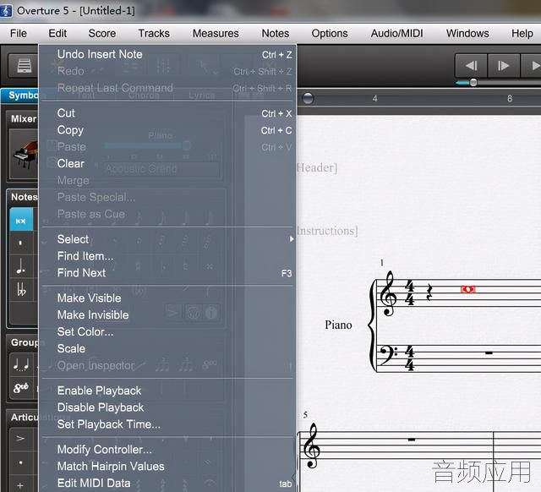Click the step forward playback button
Viewport: 541px width, 492px height.
tap(504, 66)
